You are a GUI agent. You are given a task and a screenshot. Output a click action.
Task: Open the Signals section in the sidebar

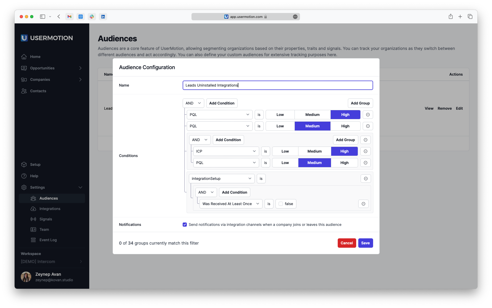point(45,219)
